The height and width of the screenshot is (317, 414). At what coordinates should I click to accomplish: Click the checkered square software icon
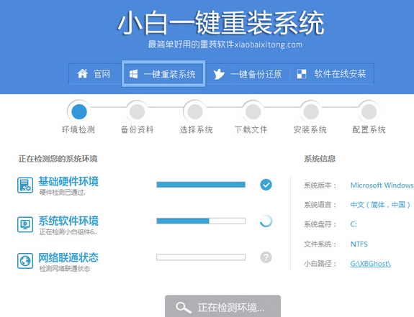[302, 74]
